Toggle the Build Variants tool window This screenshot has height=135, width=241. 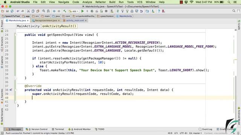coord(2,117)
